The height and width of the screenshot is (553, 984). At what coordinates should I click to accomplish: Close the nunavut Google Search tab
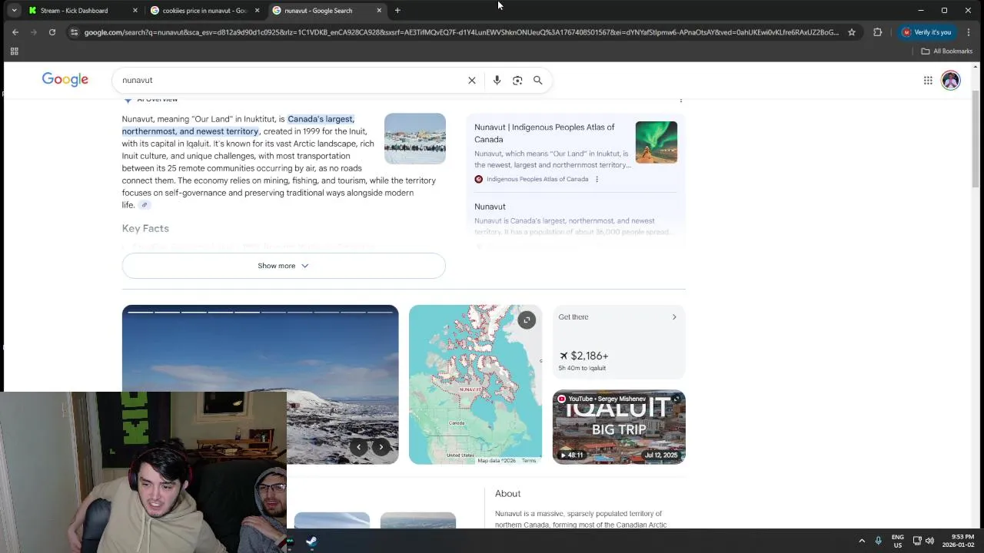click(x=379, y=11)
